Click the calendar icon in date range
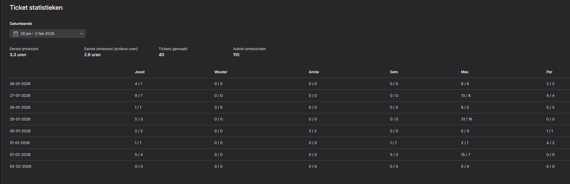Screen dimensions: 570x184 (x=16, y=34)
